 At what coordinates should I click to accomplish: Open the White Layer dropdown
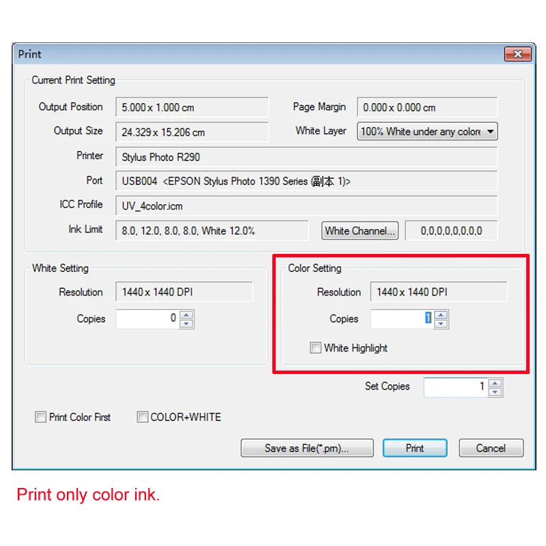tap(490, 131)
